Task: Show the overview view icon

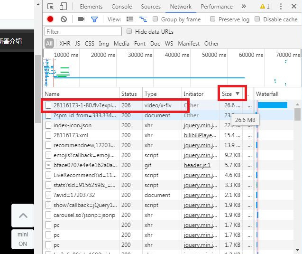Action: tap(143, 19)
